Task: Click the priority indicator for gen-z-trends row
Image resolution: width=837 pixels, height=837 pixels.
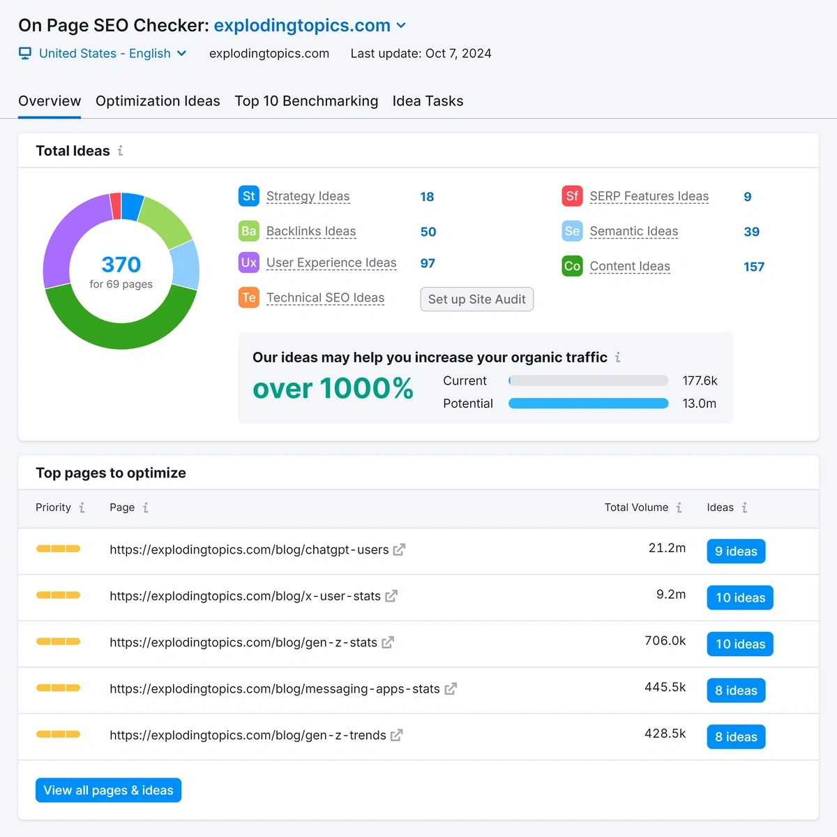Action: tap(58, 734)
